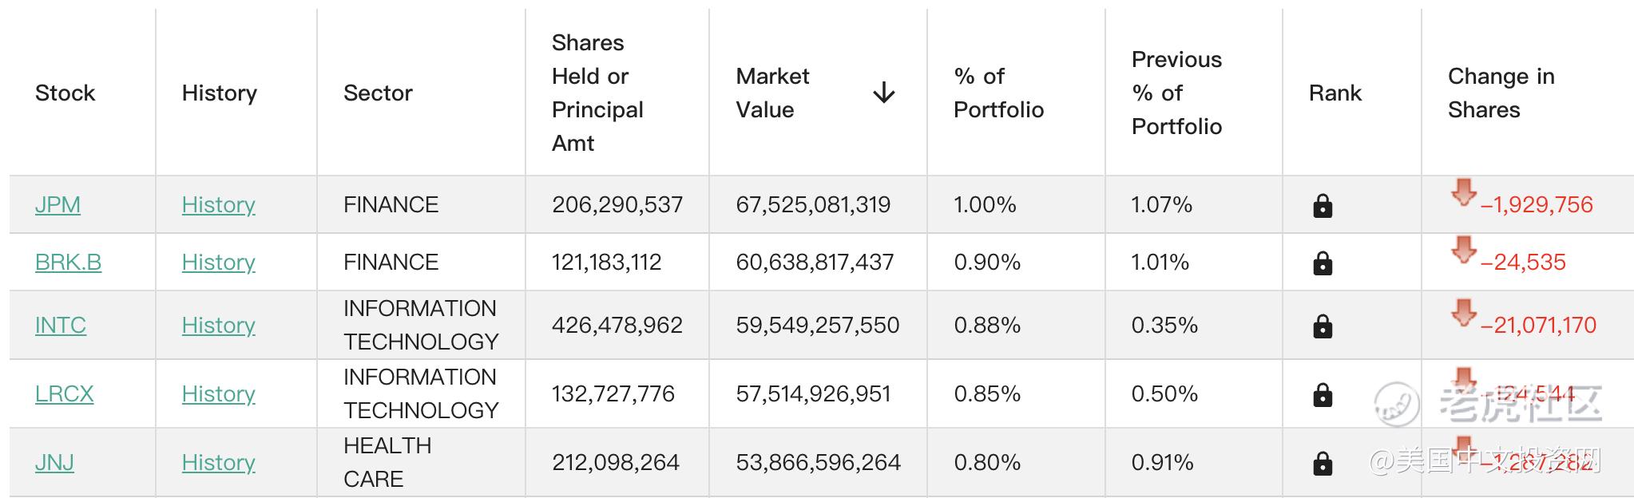Open the JPM stock link
1634x498 pixels.
[58, 204]
